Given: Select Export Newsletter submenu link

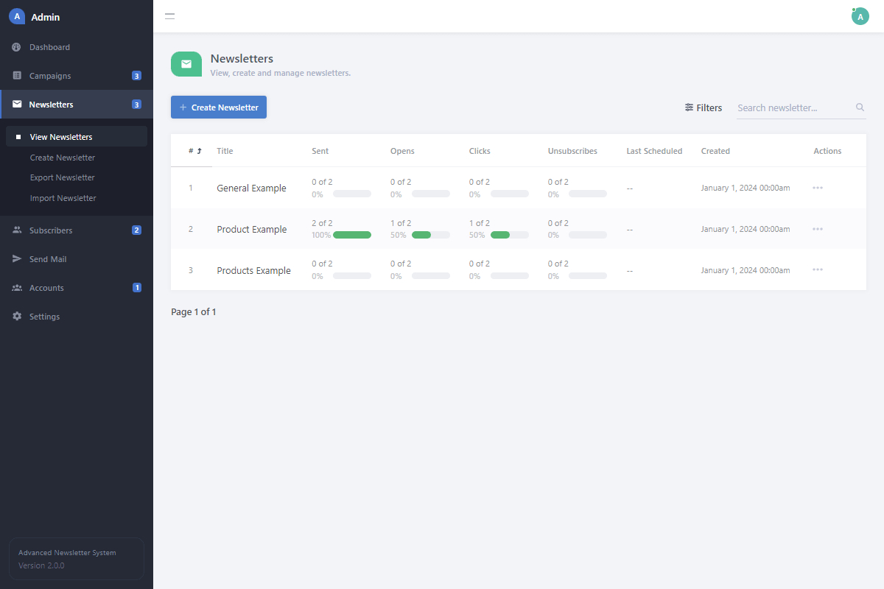Looking at the screenshot, I should (x=62, y=177).
